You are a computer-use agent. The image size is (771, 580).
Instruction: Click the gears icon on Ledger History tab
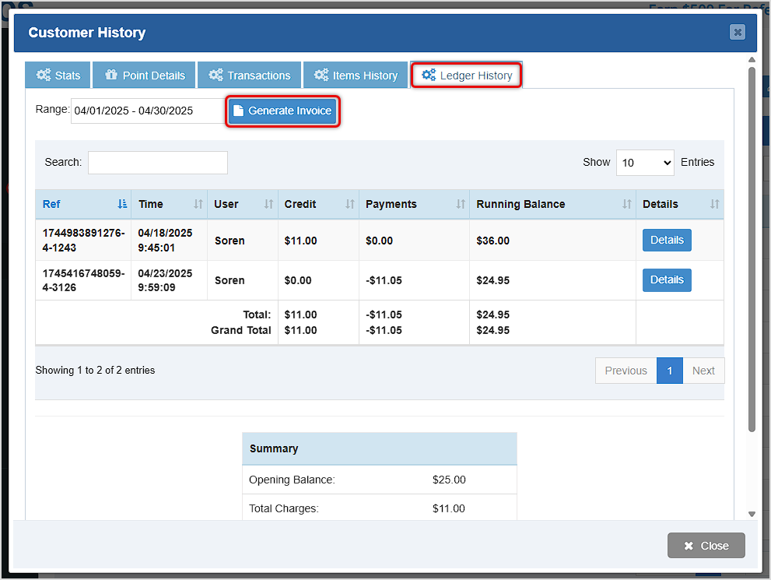coord(428,75)
